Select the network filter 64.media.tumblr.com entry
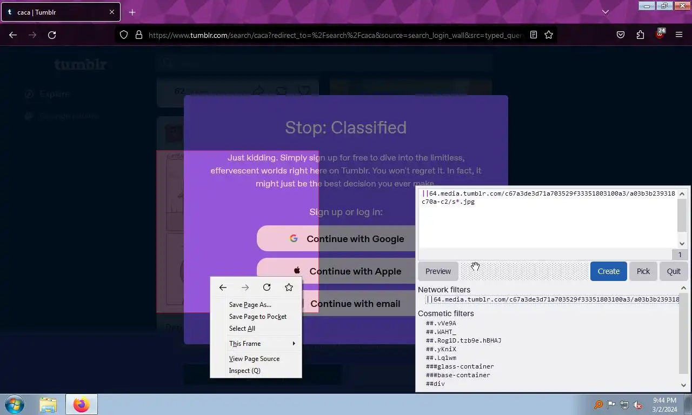The height and width of the screenshot is (415, 692). pos(552,299)
